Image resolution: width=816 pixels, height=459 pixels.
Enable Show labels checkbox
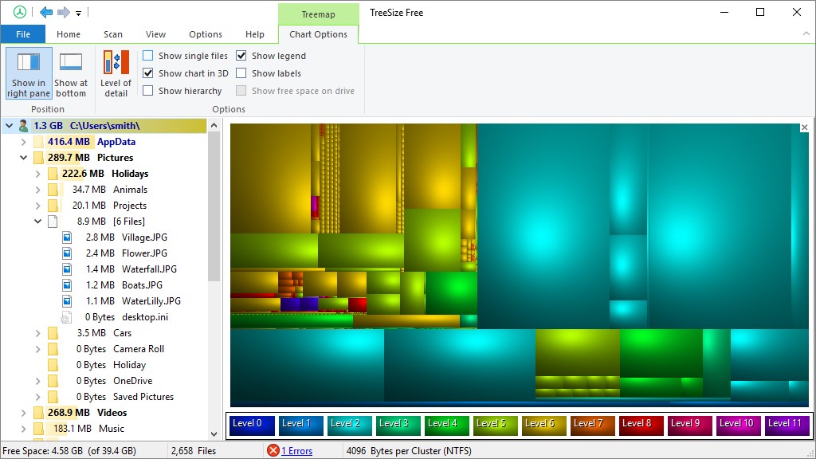click(241, 73)
